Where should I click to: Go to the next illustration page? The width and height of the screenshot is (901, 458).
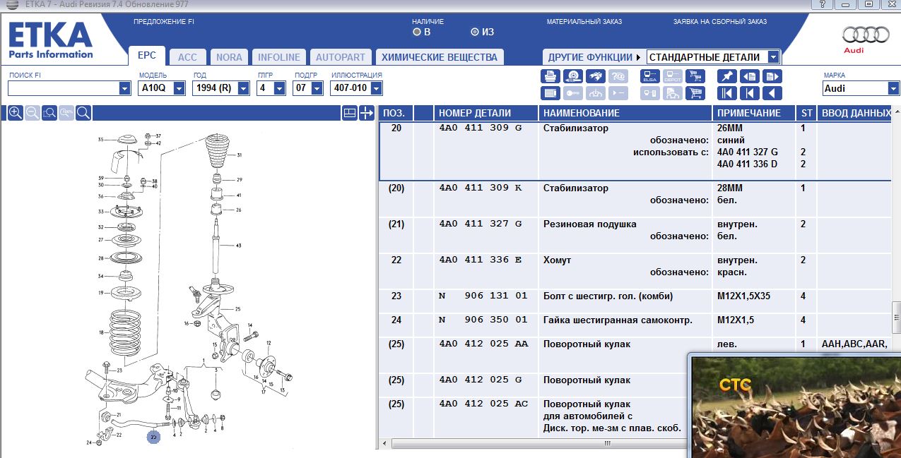click(772, 76)
